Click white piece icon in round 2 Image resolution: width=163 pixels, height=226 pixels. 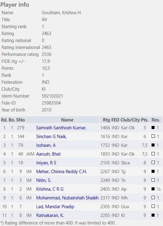[153, 136]
